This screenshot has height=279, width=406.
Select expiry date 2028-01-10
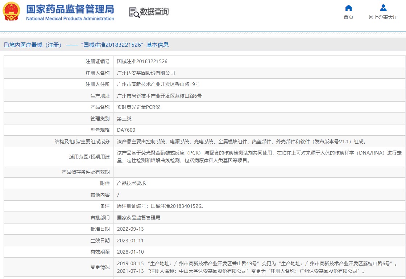130,252
